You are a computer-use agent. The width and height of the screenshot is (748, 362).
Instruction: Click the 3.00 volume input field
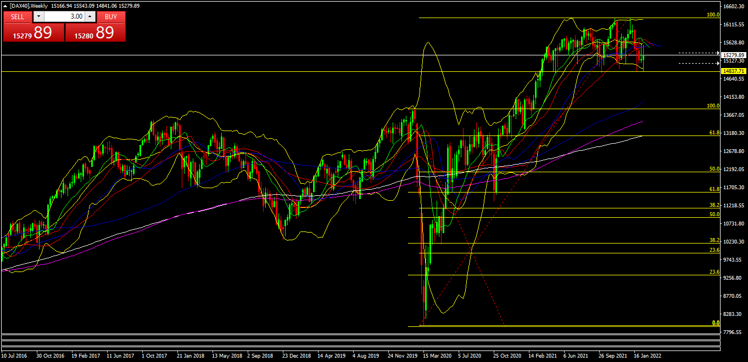tap(64, 16)
